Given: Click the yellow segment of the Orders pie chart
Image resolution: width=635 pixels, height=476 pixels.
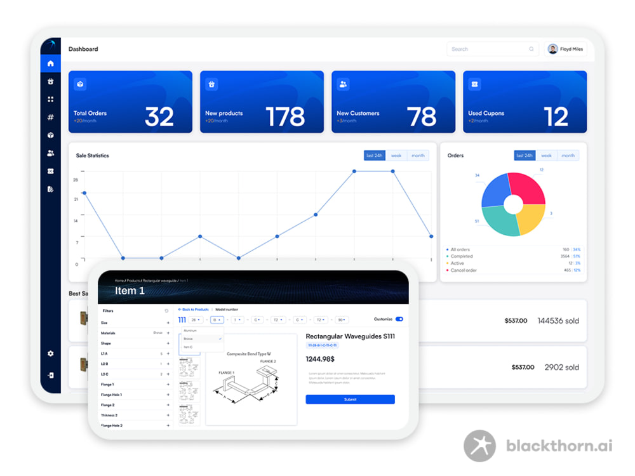Looking at the screenshot, I should click(x=531, y=218).
